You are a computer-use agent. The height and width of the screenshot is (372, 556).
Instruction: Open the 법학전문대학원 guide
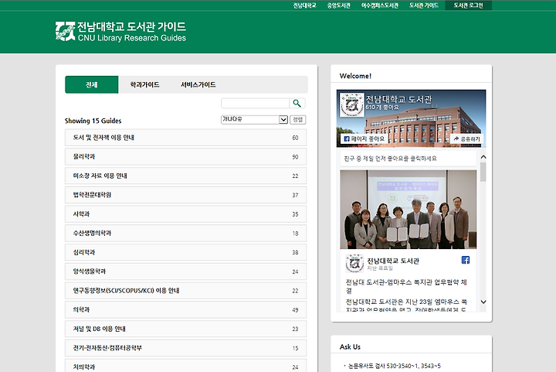coord(185,195)
